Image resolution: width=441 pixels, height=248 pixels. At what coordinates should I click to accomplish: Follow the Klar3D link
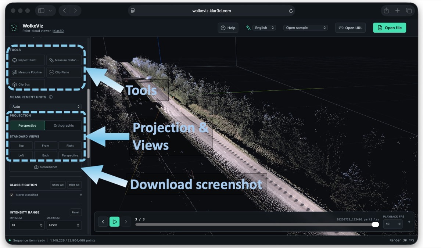coord(58,31)
